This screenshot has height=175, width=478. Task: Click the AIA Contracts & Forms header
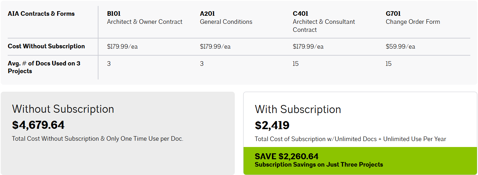(41, 14)
